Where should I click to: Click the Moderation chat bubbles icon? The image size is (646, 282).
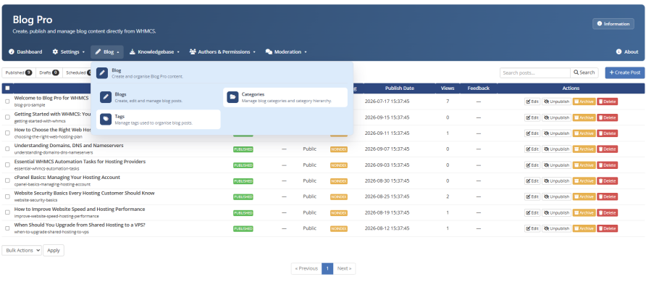[269, 52]
